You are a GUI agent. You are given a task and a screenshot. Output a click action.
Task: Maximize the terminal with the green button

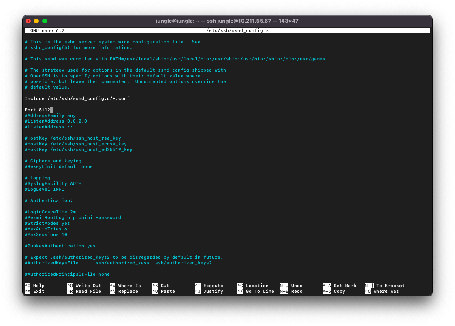tap(45, 21)
